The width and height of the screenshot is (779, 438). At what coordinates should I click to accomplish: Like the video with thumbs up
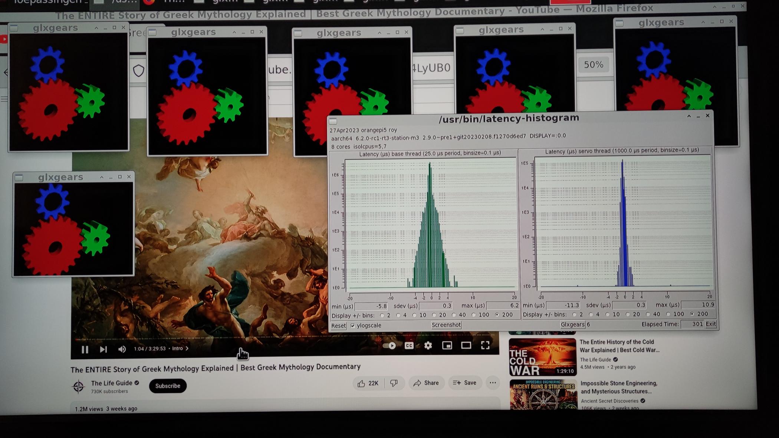[368, 383]
